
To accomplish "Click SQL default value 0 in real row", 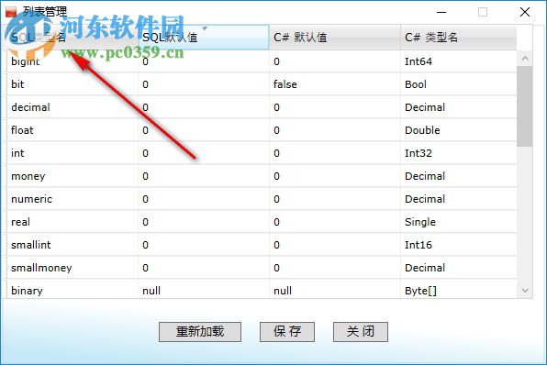I will click(x=204, y=222).
